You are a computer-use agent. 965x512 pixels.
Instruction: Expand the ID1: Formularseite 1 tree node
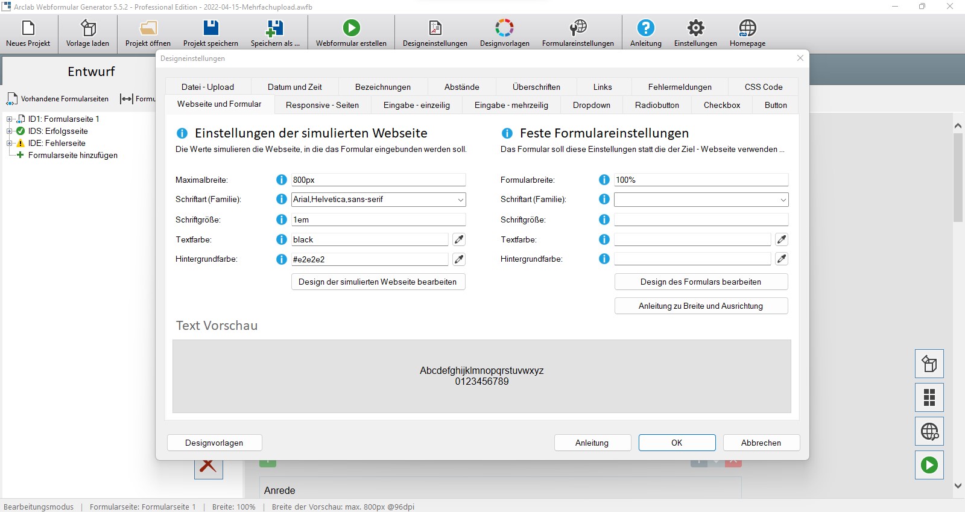[x=10, y=119]
